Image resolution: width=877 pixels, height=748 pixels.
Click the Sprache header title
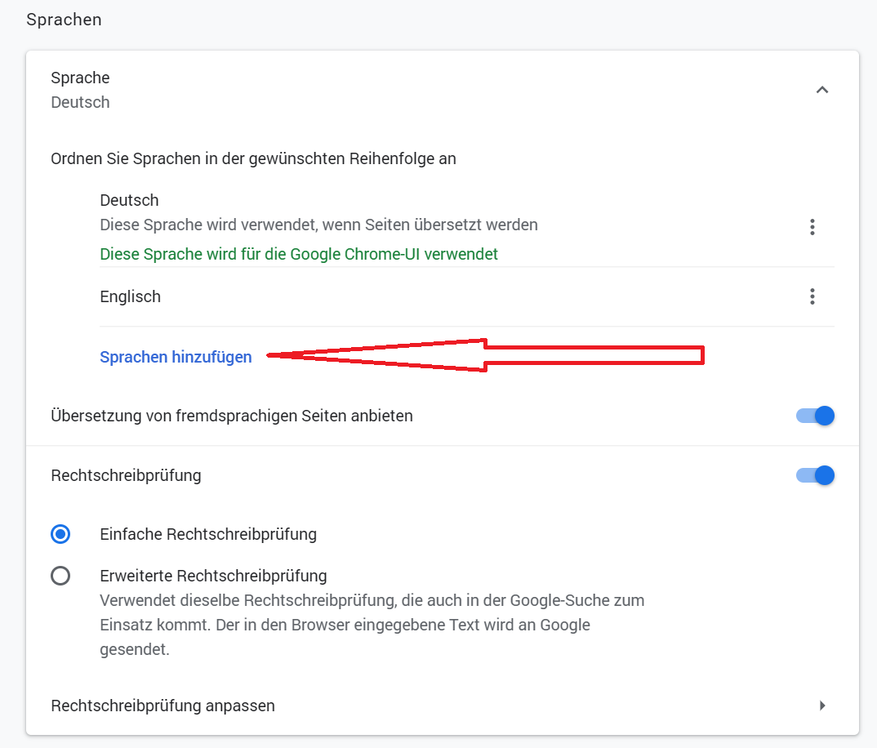[x=80, y=78]
